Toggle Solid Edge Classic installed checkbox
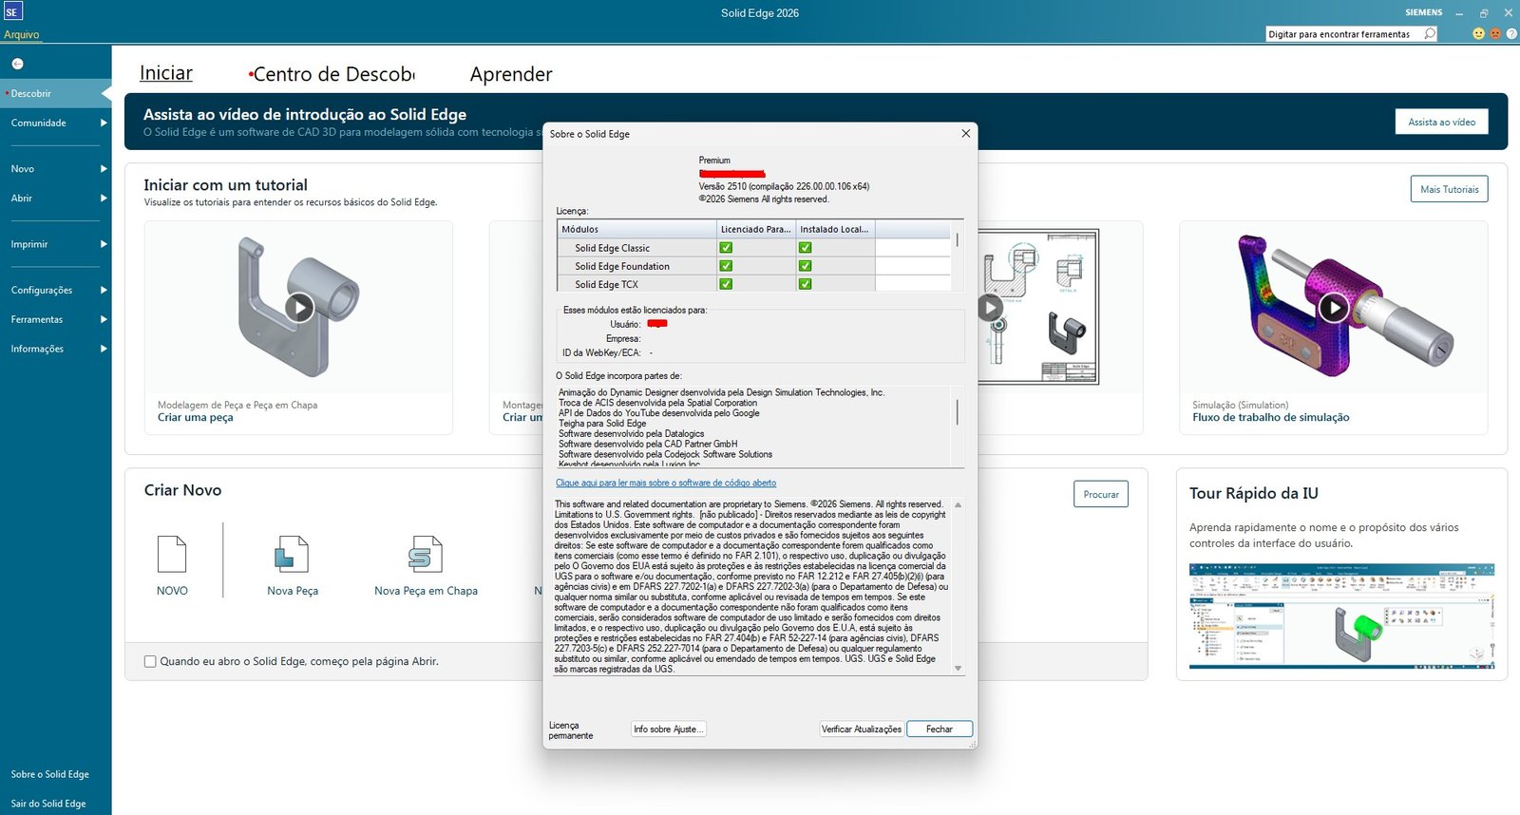 [805, 248]
